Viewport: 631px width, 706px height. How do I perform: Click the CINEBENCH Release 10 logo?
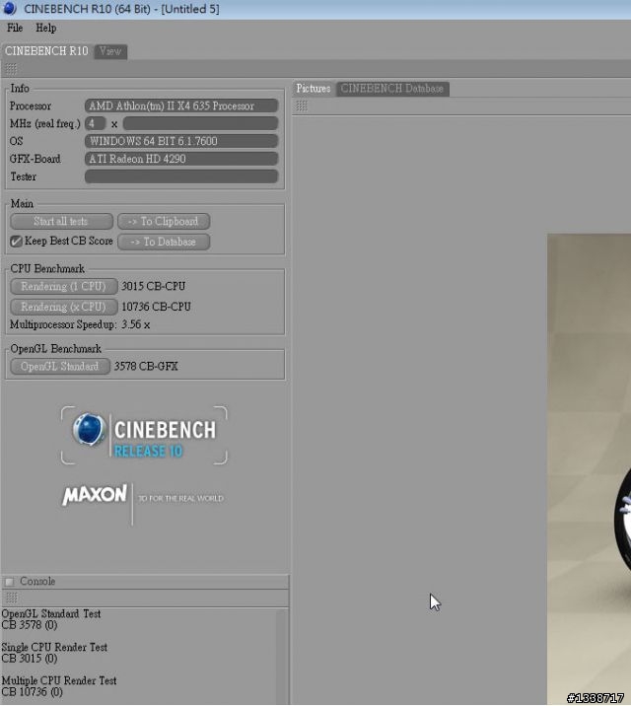pyautogui.click(x=144, y=435)
